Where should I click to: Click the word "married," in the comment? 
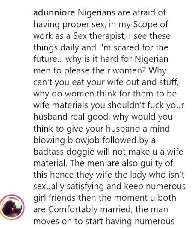click(x=116, y=210)
